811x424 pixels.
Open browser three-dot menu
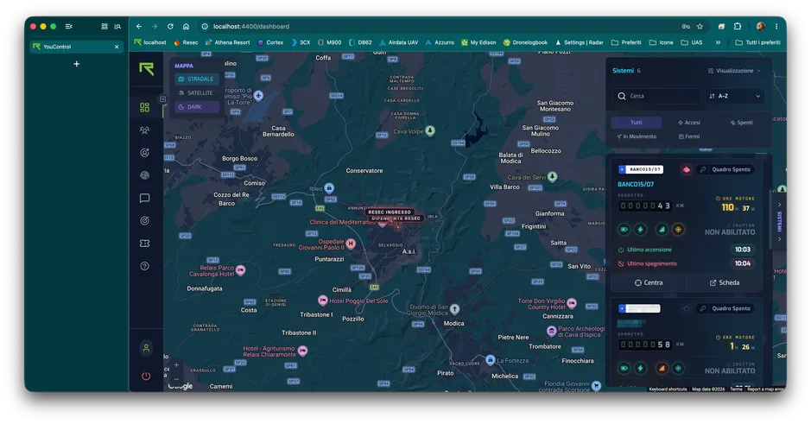[776, 27]
